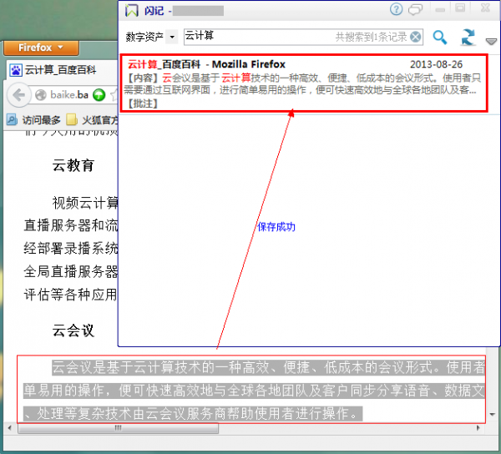The image size is (501, 454).
Task: Click the right scroll arrow of Firefox
Action: tap(478, 428)
